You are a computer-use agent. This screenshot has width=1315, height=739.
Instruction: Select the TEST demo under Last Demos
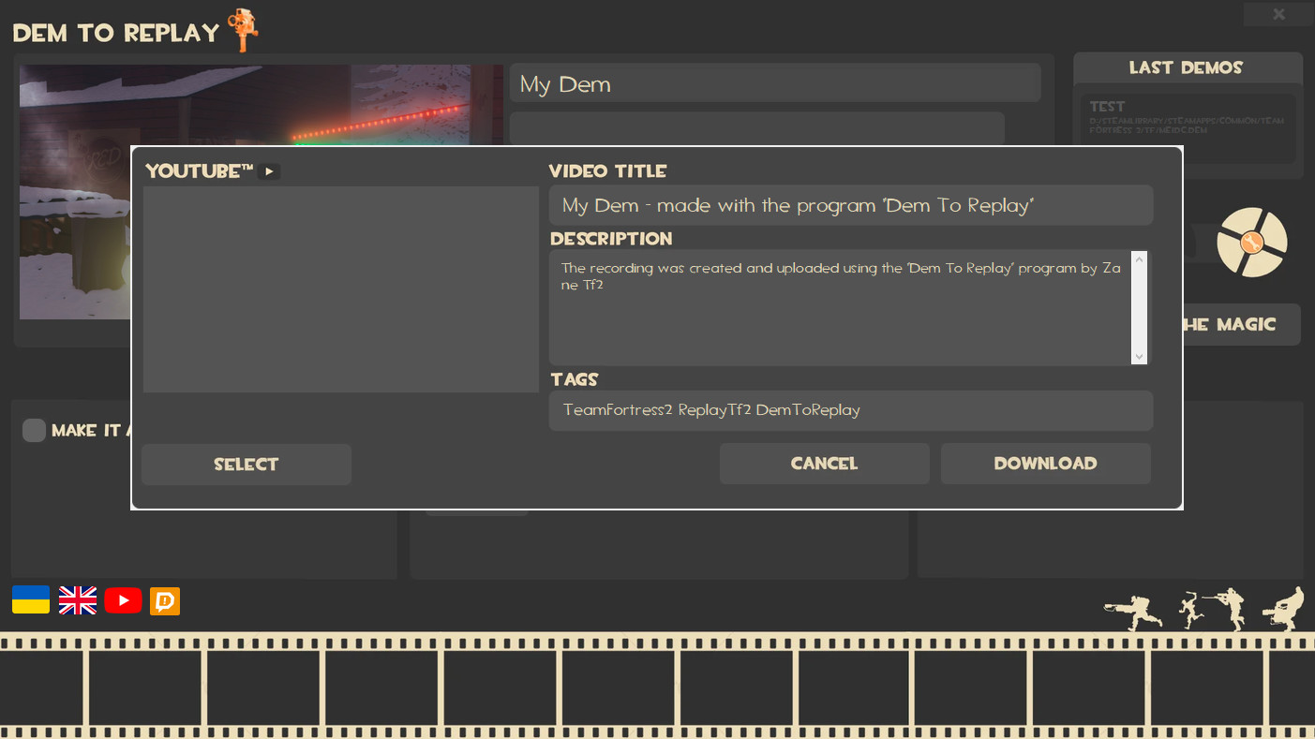[1187, 128]
